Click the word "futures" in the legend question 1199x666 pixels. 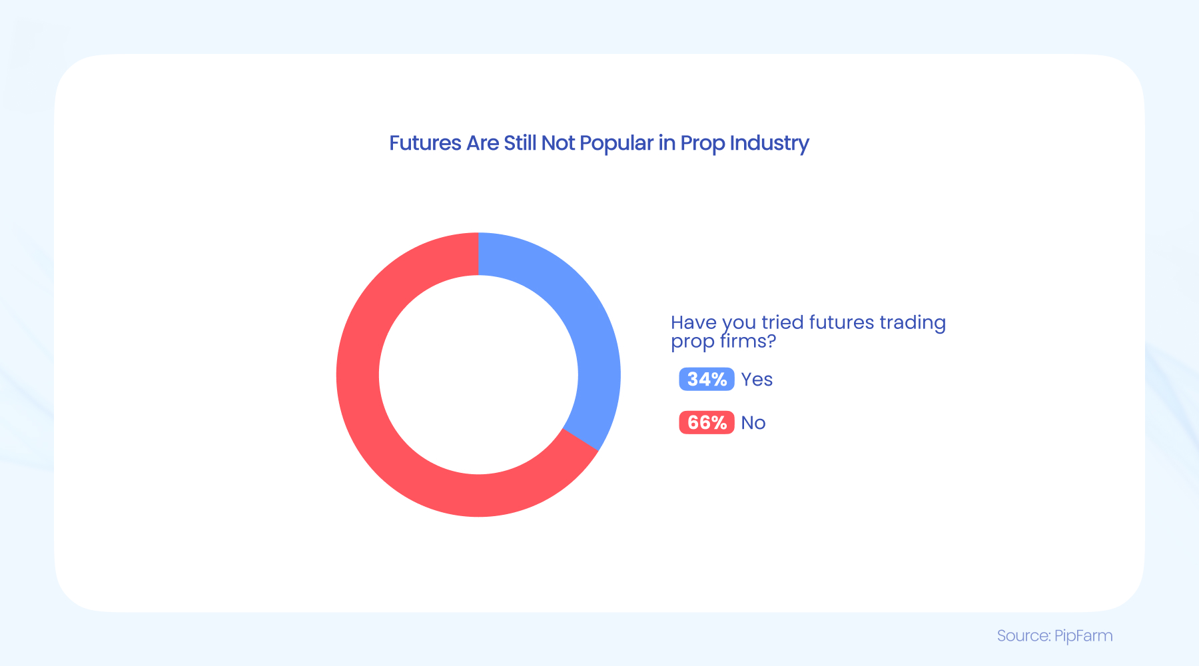tap(841, 322)
